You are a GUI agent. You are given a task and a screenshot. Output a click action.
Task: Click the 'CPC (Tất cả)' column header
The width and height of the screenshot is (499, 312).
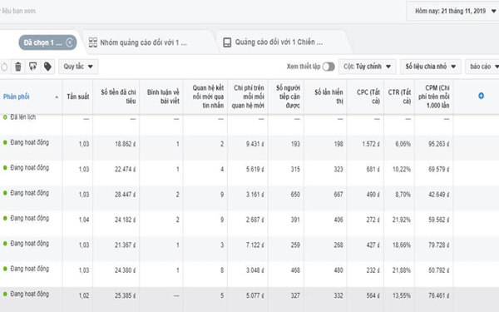coord(366,97)
